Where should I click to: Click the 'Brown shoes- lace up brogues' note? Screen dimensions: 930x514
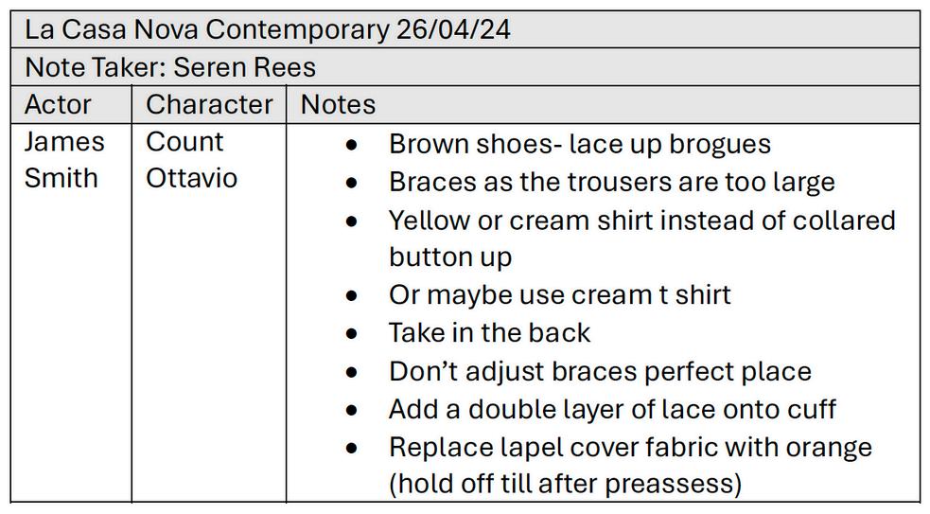[x=579, y=144]
